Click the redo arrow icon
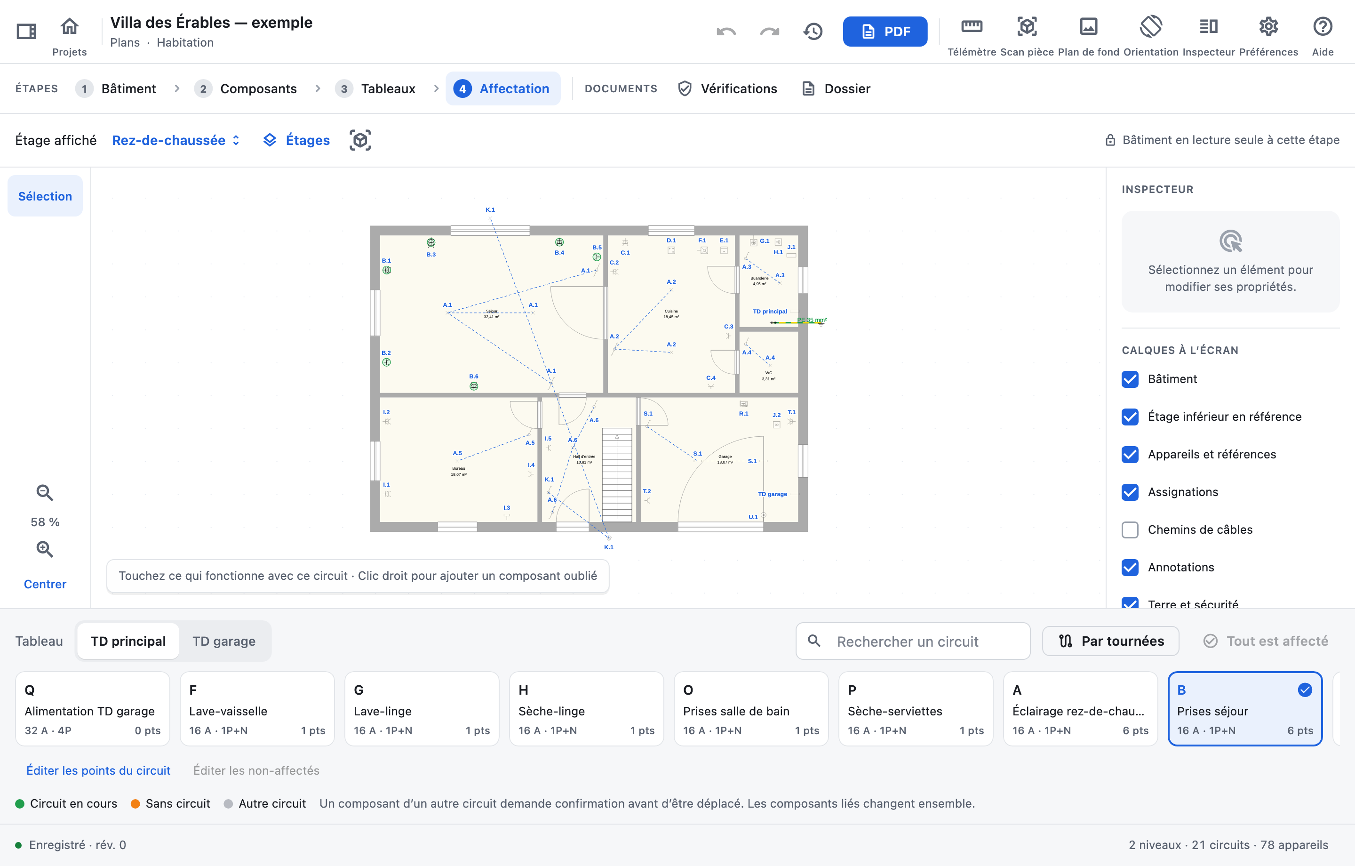1355x866 pixels. [769, 32]
